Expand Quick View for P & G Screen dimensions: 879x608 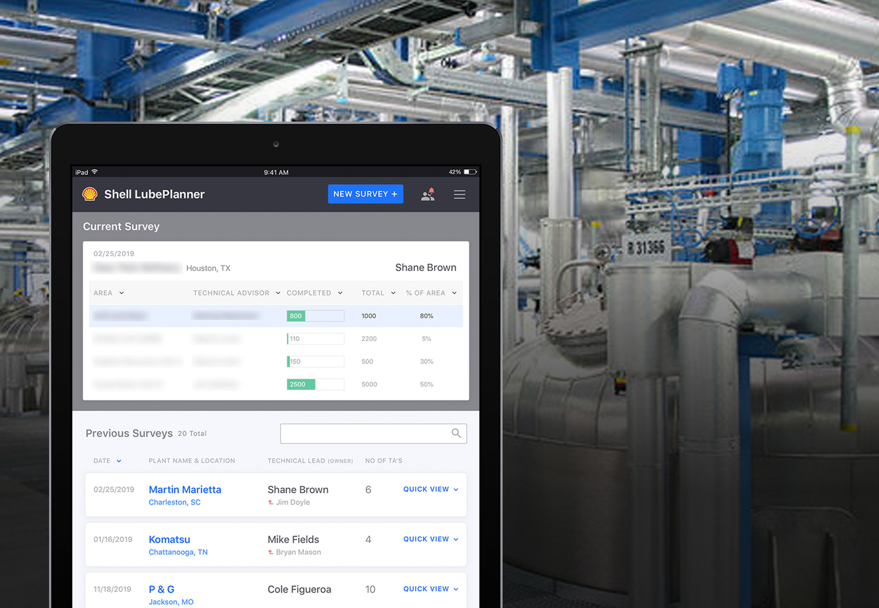click(x=431, y=589)
